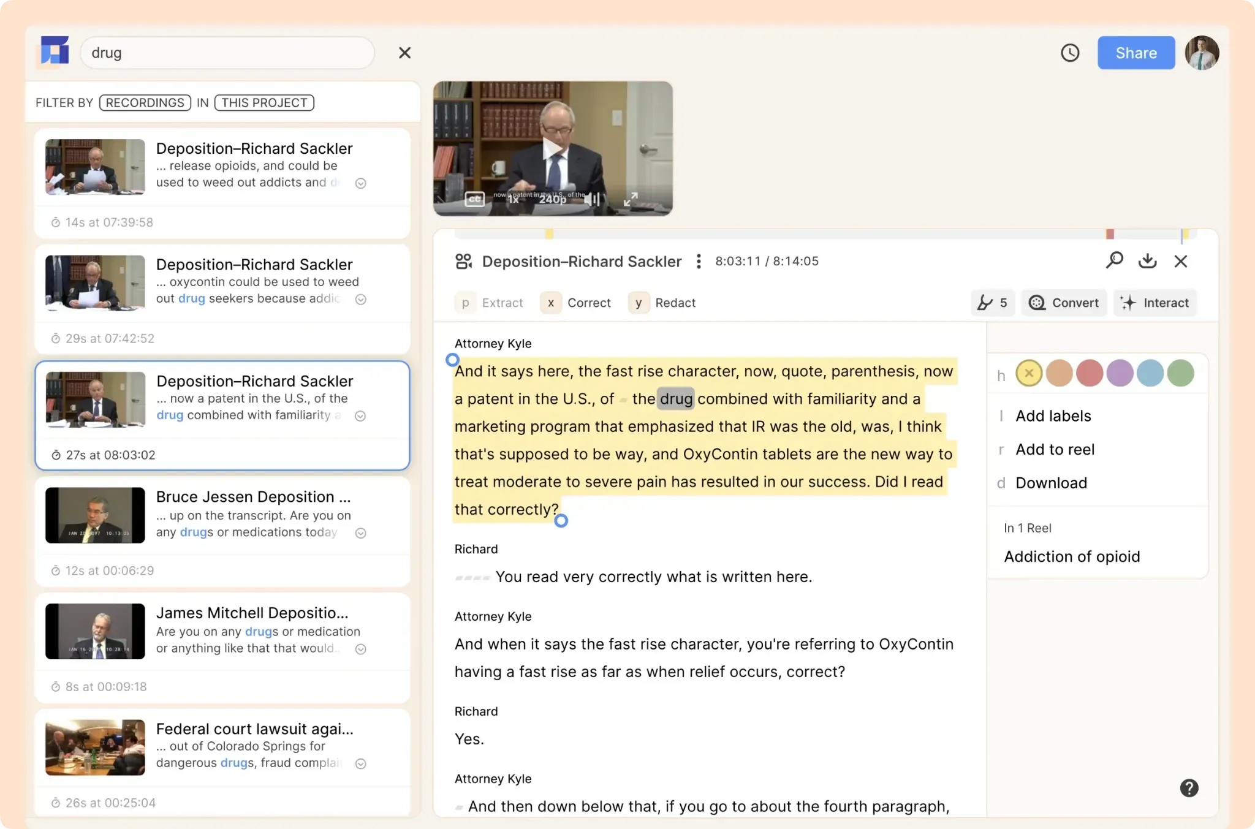Open the first Richard Sackler result thumbnail
The width and height of the screenshot is (1255, 829).
click(95, 167)
